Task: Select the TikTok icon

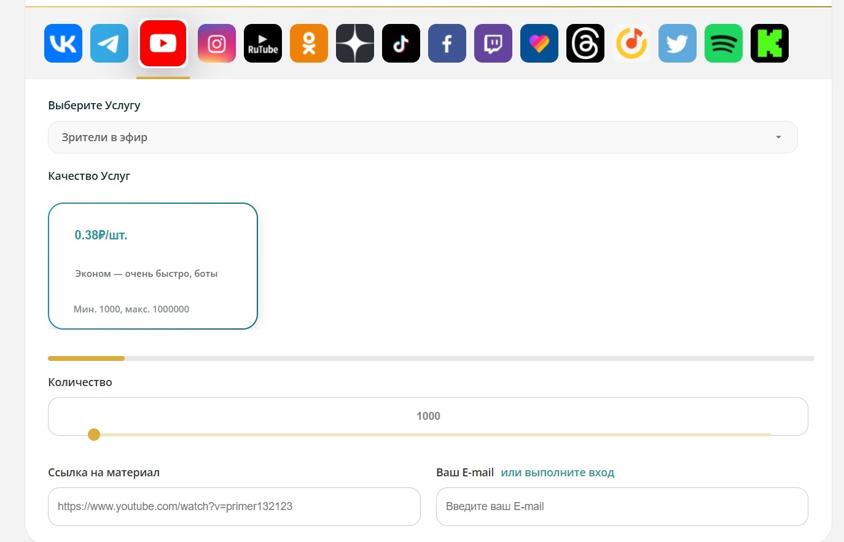Action: click(401, 44)
